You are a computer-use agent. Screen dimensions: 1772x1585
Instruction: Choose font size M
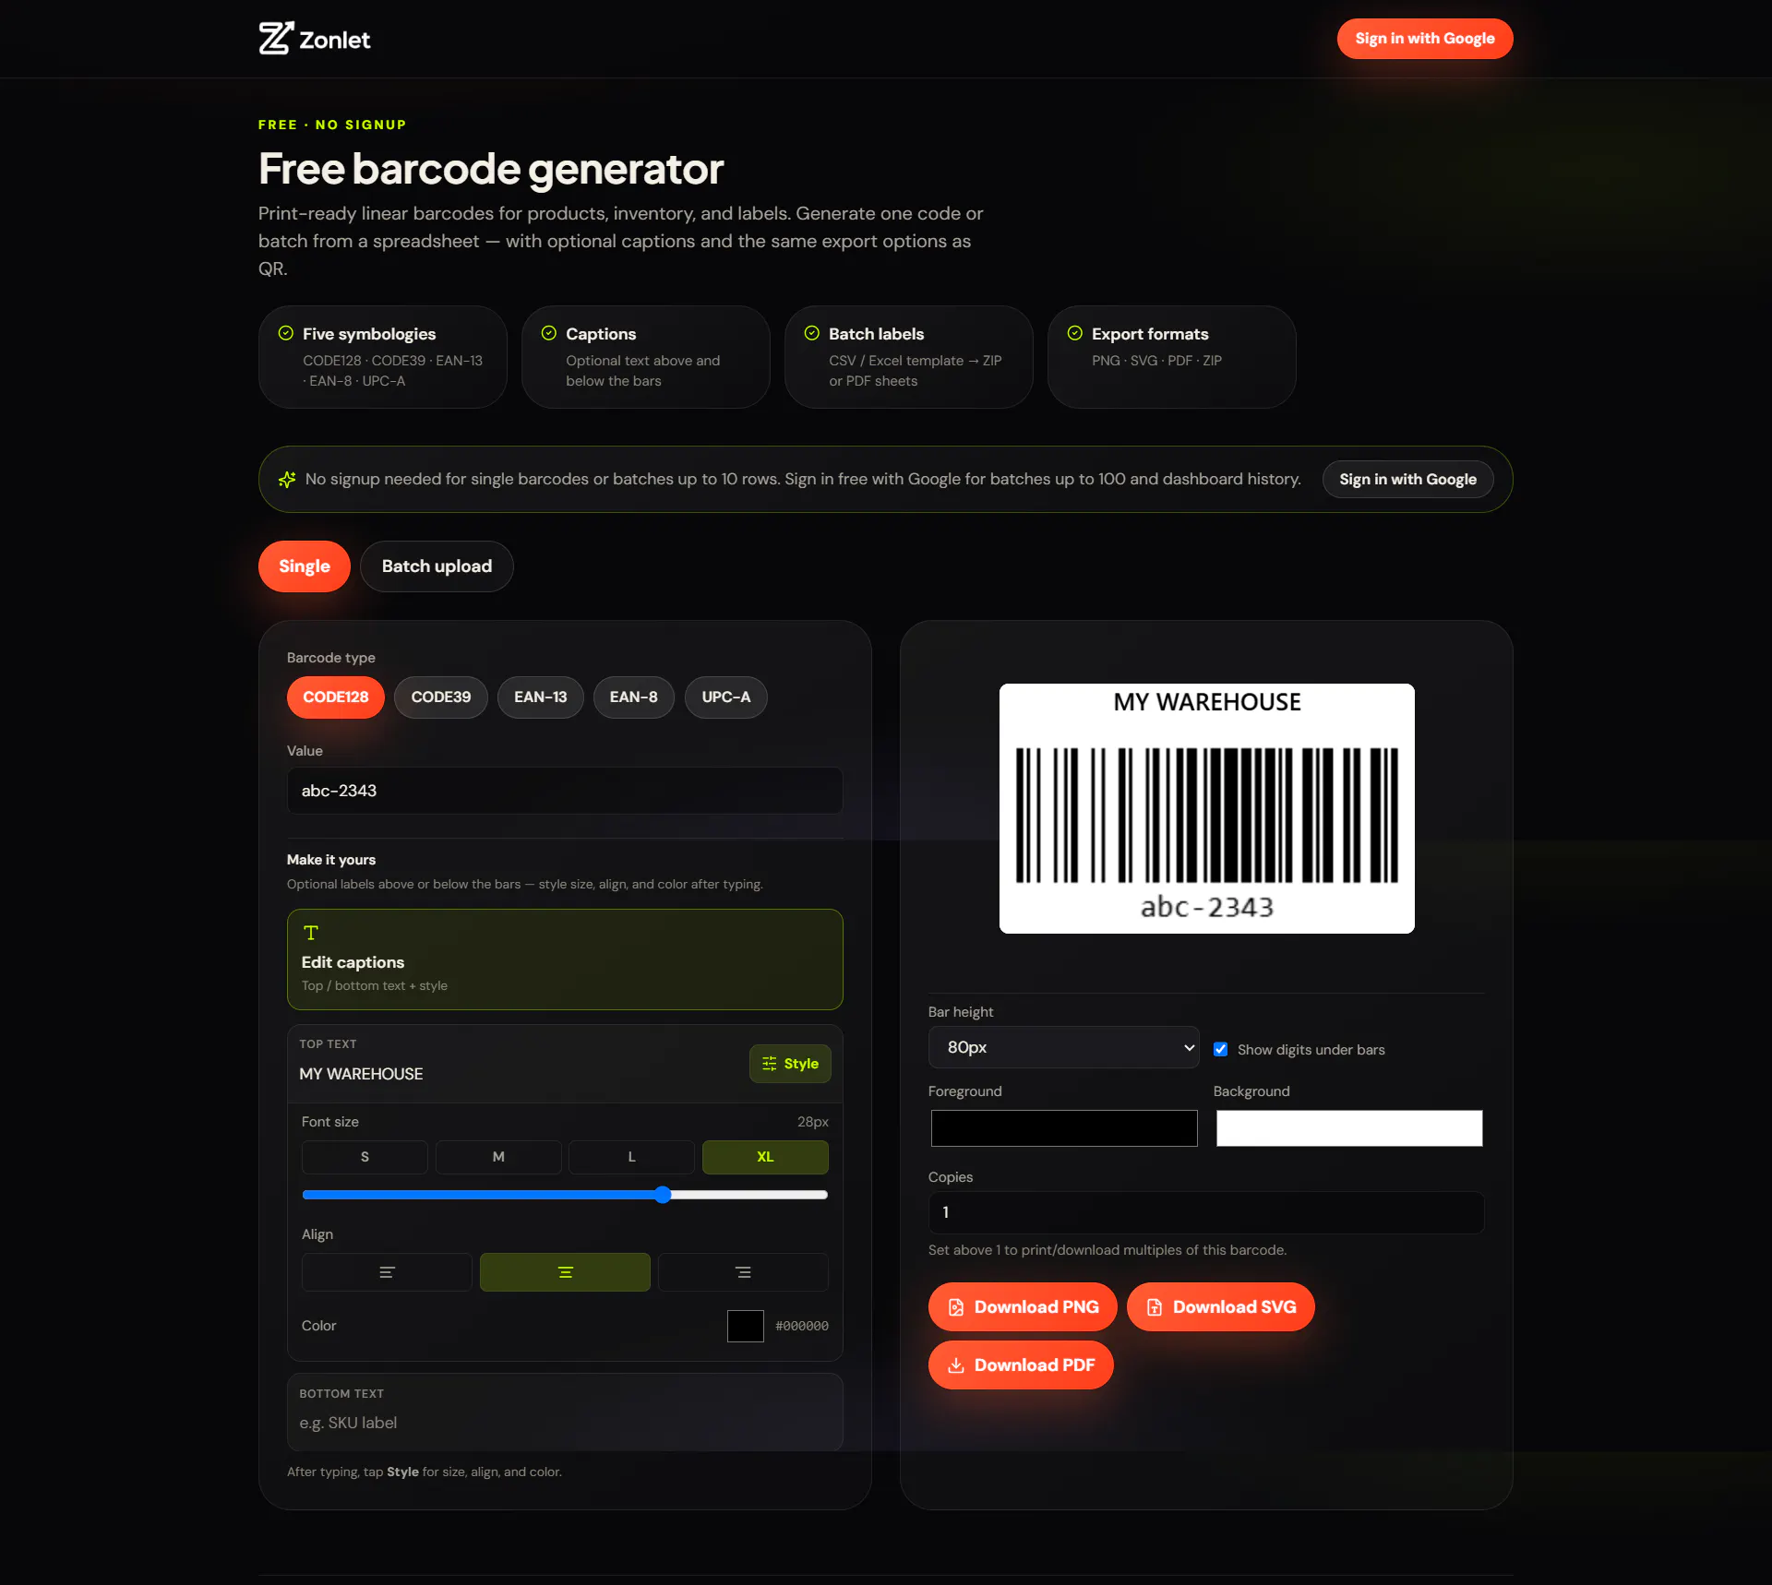click(x=498, y=1157)
